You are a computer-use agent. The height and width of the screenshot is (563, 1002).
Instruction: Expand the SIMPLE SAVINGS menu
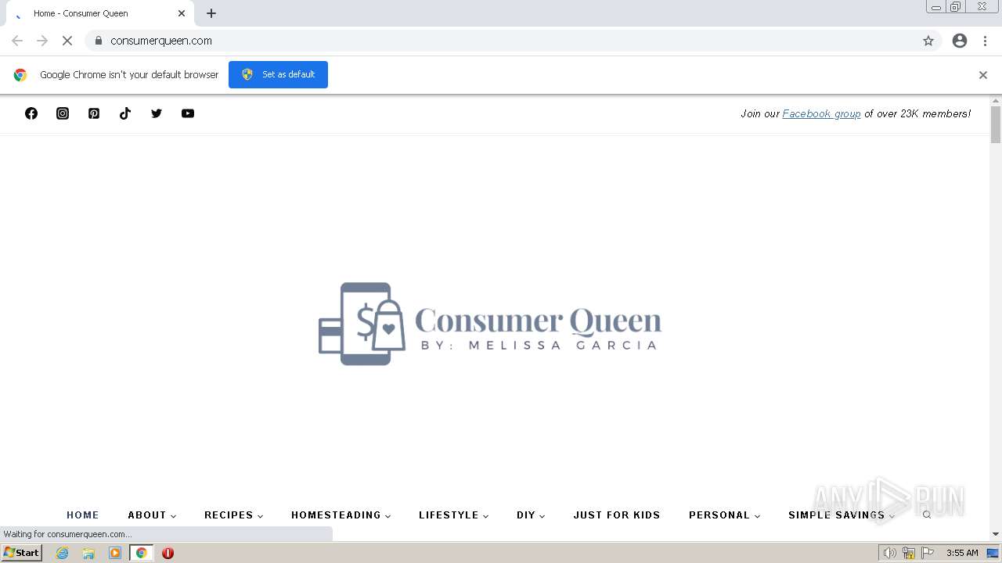pos(842,515)
